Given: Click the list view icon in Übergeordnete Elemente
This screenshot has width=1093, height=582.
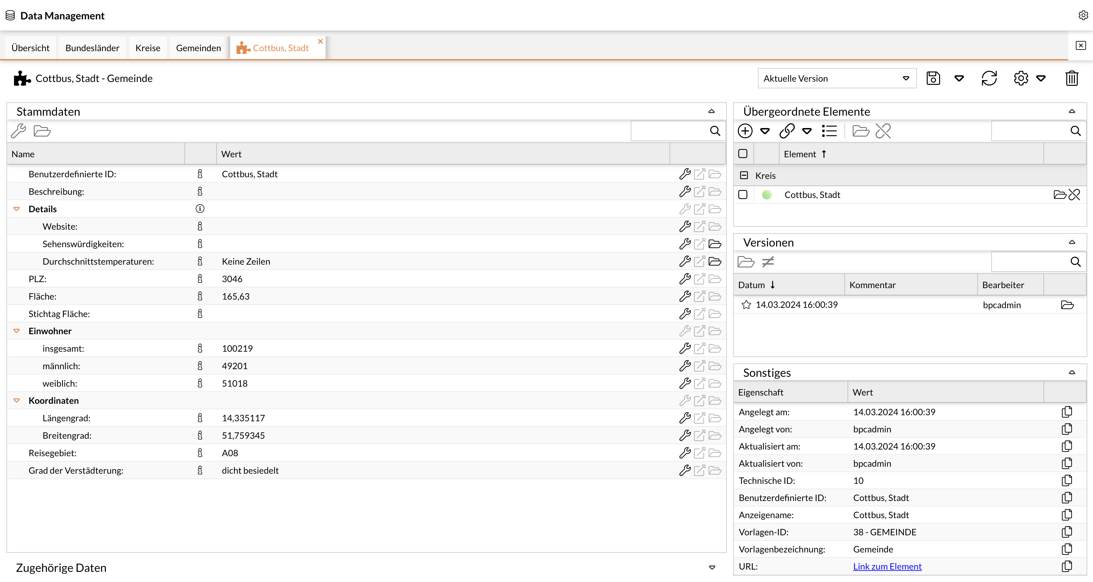Looking at the screenshot, I should pos(829,131).
